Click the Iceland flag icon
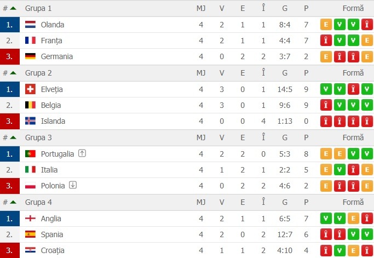The width and height of the screenshot is (374, 258). tap(30, 121)
